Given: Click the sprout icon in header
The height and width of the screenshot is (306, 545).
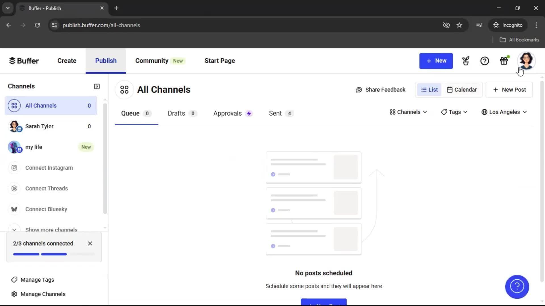Looking at the screenshot, I should pyautogui.click(x=466, y=61).
